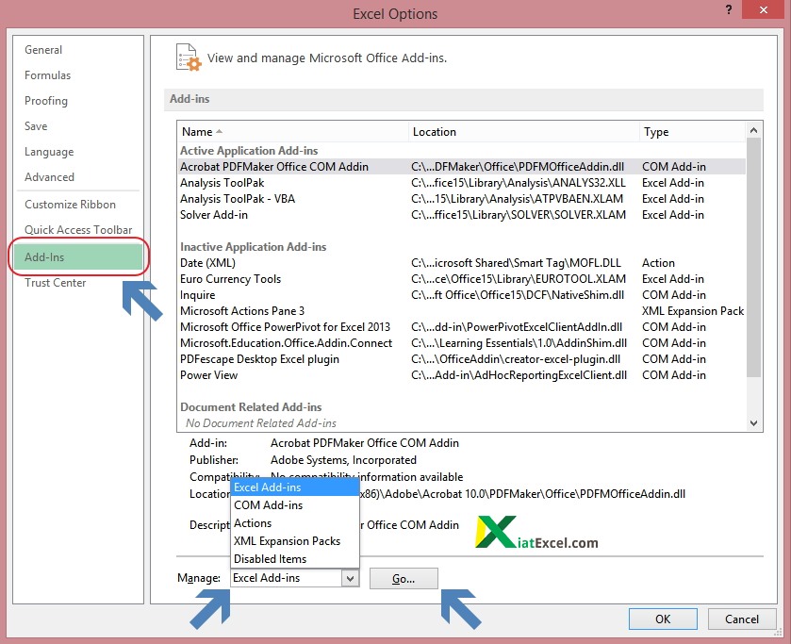Screen dimensions: 791x644
Task: Click the XML Expansion Pack type cell
Action: click(693, 311)
